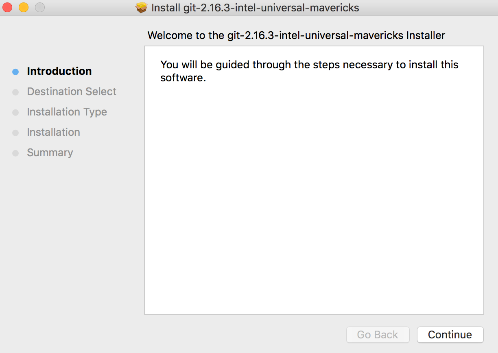Screen dimensions: 498x353
Task: Click the installer package icon in title bar
Action: 141,7
